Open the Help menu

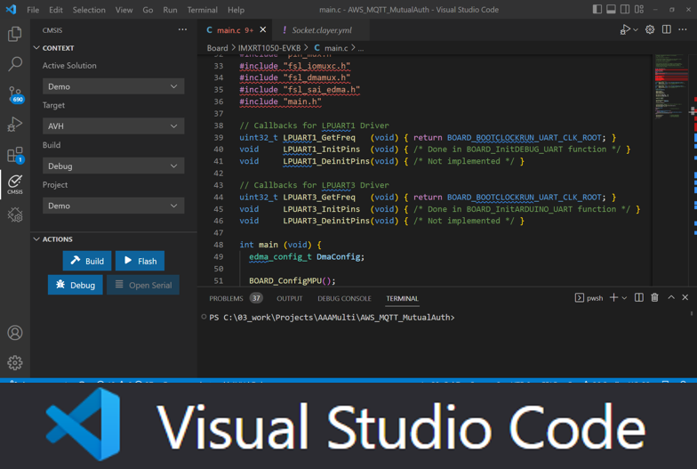236,9
